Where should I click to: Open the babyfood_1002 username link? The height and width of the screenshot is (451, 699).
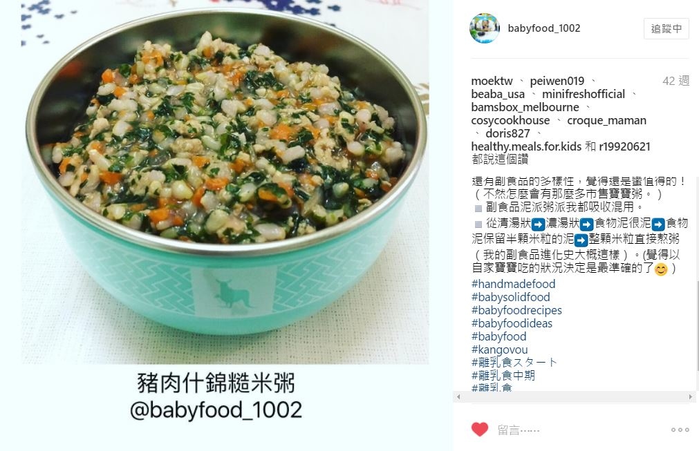click(x=544, y=28)
